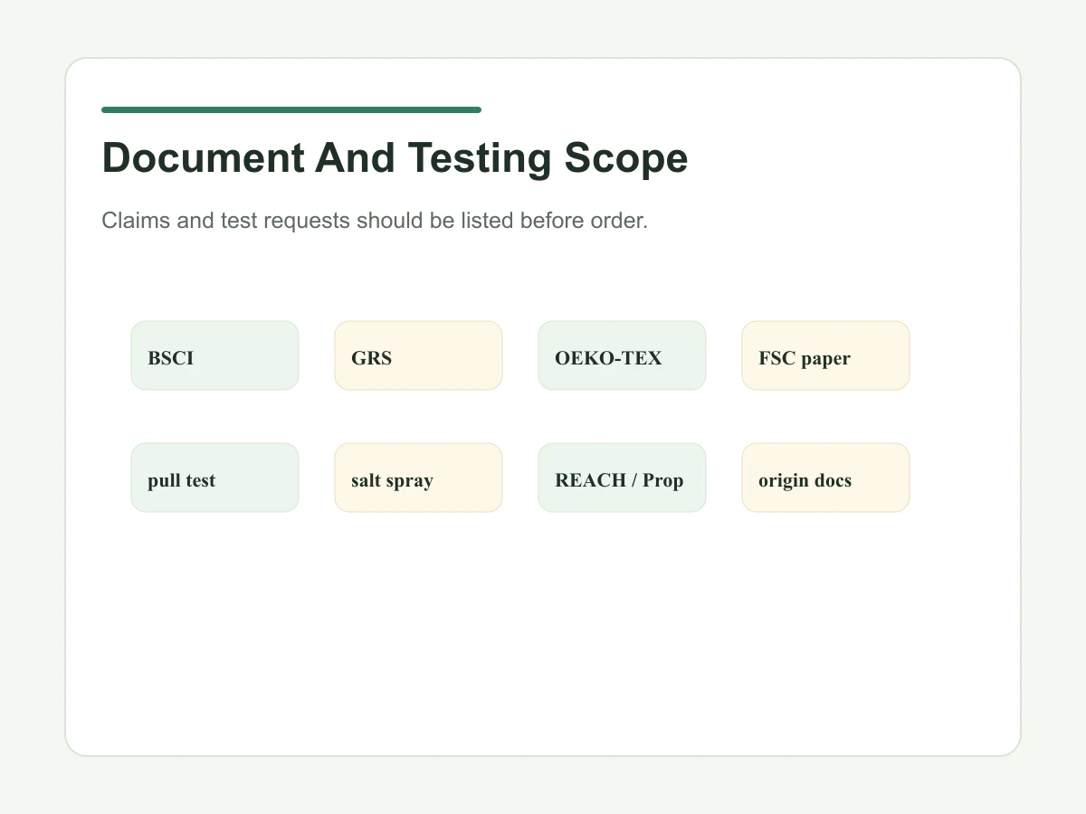The height and width of the screenshot is (814, 1086).
Task: Select the pull test chip
Action: [214, 478]
